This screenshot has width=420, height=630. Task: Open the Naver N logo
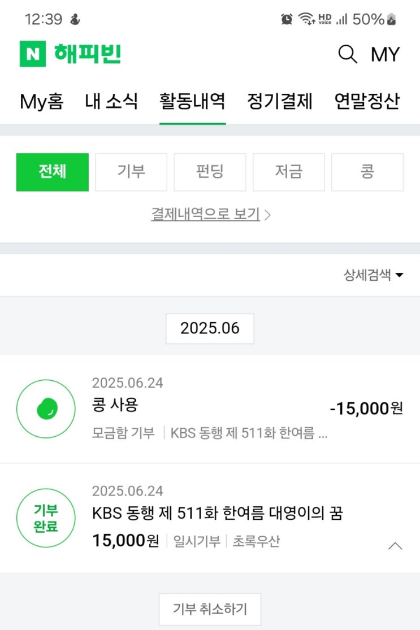[33, 54]
